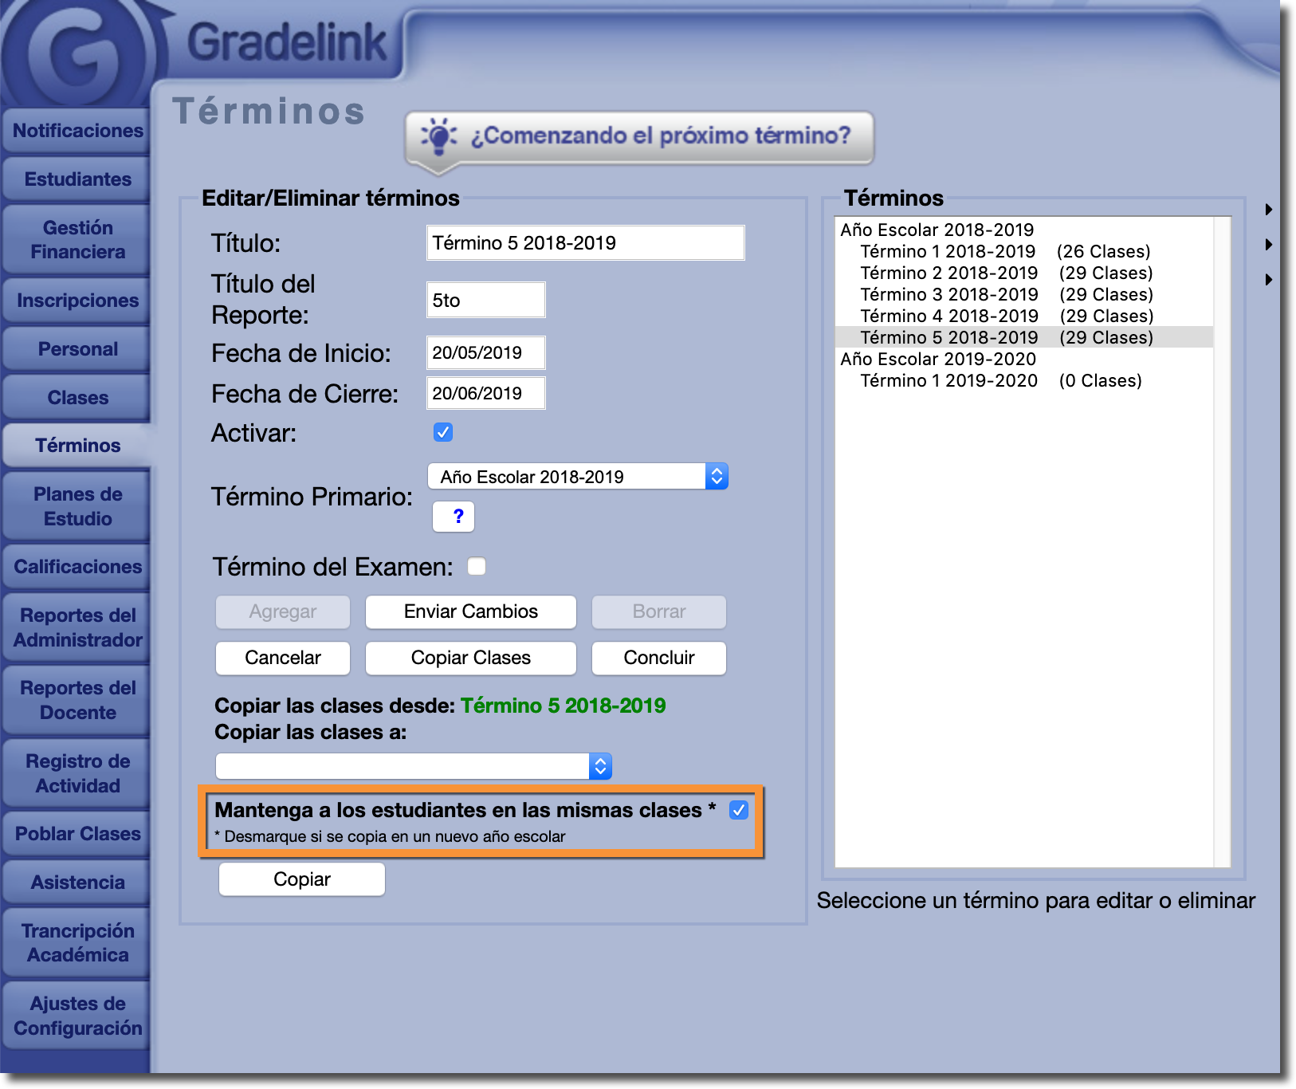The image size is (1296, 1089).
Task: Enable the Término del Examen checkbox
Action: point(477,566)
